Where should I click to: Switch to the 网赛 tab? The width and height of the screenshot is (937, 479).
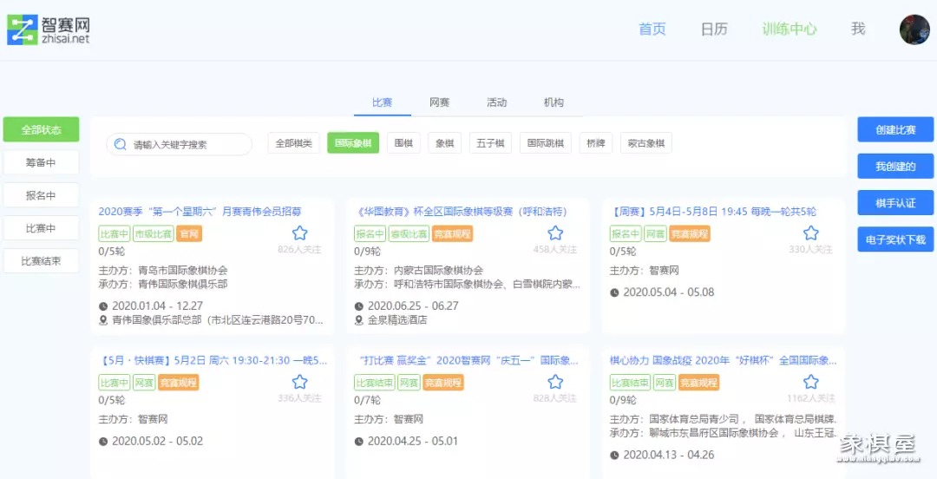439,102
